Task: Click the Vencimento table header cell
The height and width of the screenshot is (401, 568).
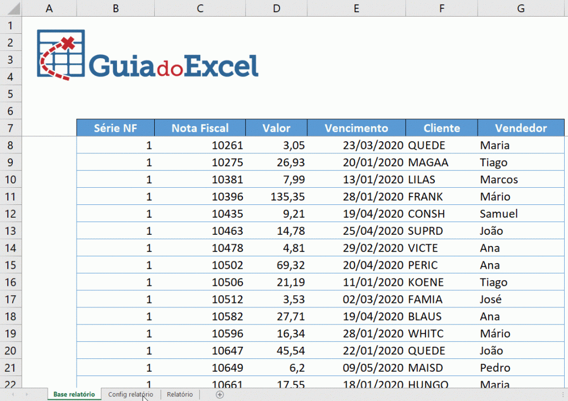Action: [x=356, y=128]
